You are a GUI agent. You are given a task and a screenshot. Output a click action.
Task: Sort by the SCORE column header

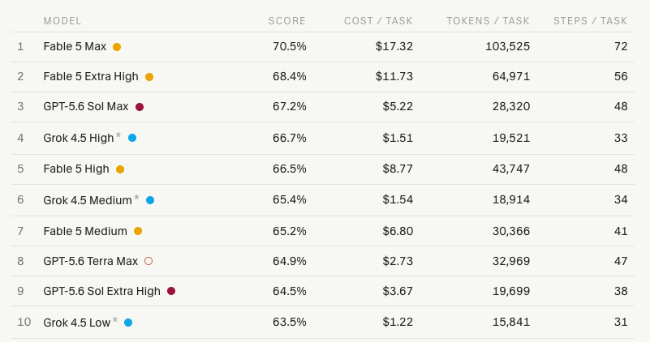287,21
